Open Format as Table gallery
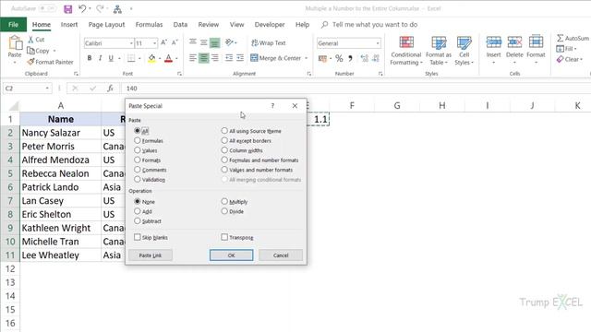The width and height of the screenshot is (591, 332). (439, 51)
